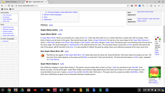This screenshot has width=165, height=93.
Task: Bookmark this page with the star icon
Action: (x=128, y=6)
